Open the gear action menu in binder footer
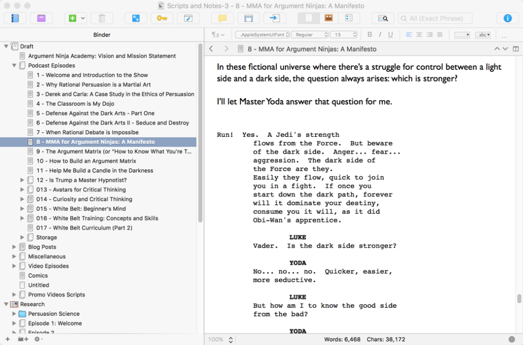 38,339
